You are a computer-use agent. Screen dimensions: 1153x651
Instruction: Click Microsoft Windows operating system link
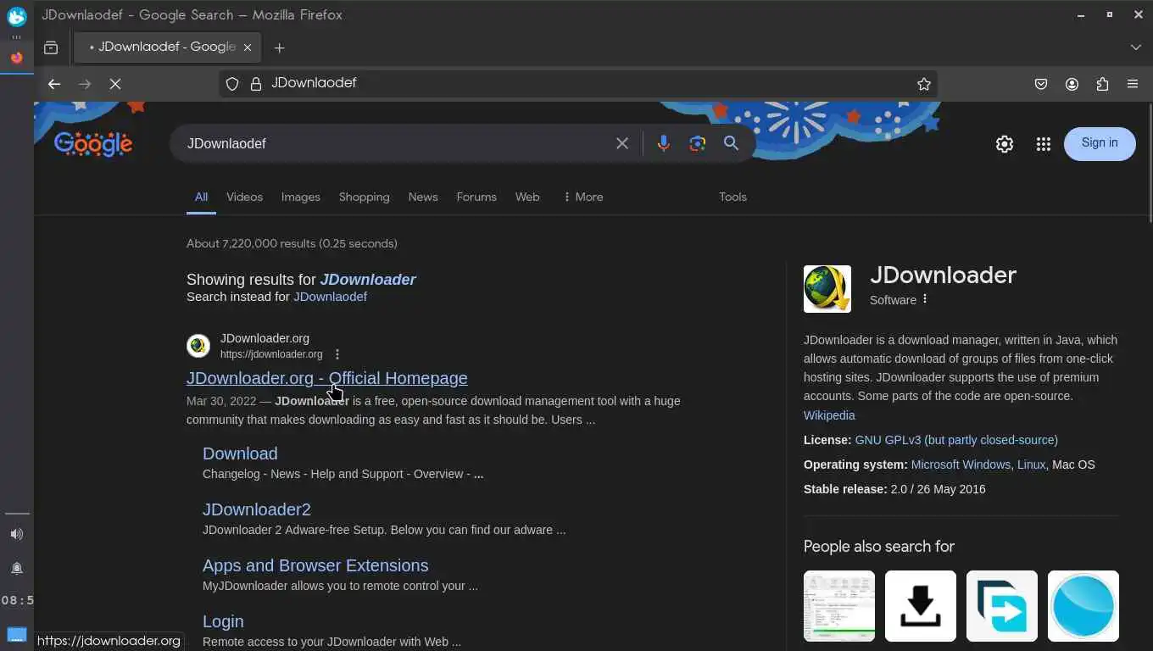961,465
